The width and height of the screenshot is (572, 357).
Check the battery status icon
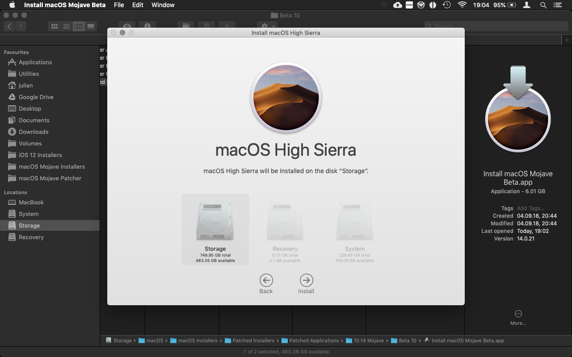(x=512, y=5)
